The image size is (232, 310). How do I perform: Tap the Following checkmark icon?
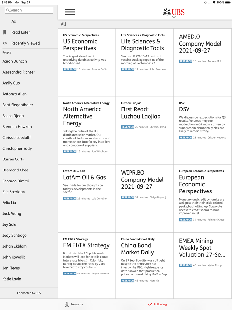(150, 304)
